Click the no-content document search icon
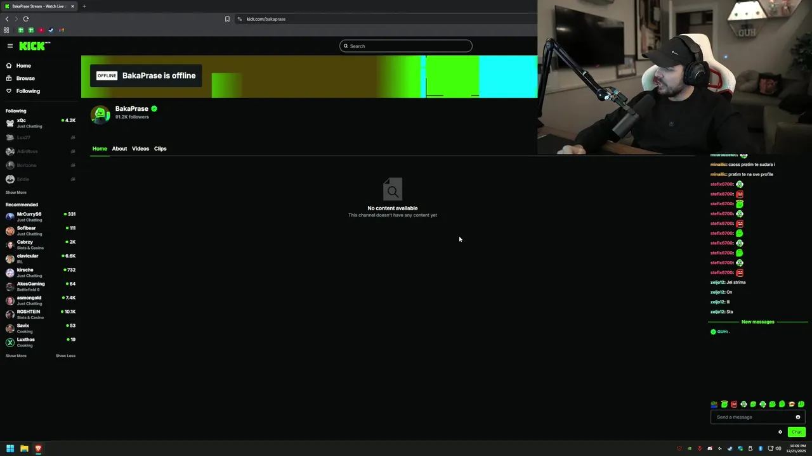812x456 pixels. [x=393, y=189]
